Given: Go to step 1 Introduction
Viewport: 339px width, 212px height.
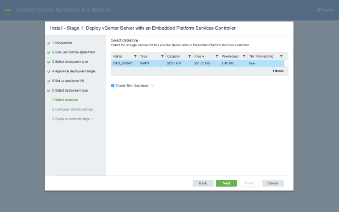Looking at the screenshot, I should [x=62, y=43].
